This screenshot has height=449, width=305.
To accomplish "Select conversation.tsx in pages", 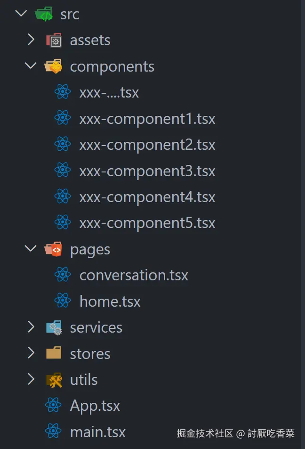I will (x=134, y=275).
